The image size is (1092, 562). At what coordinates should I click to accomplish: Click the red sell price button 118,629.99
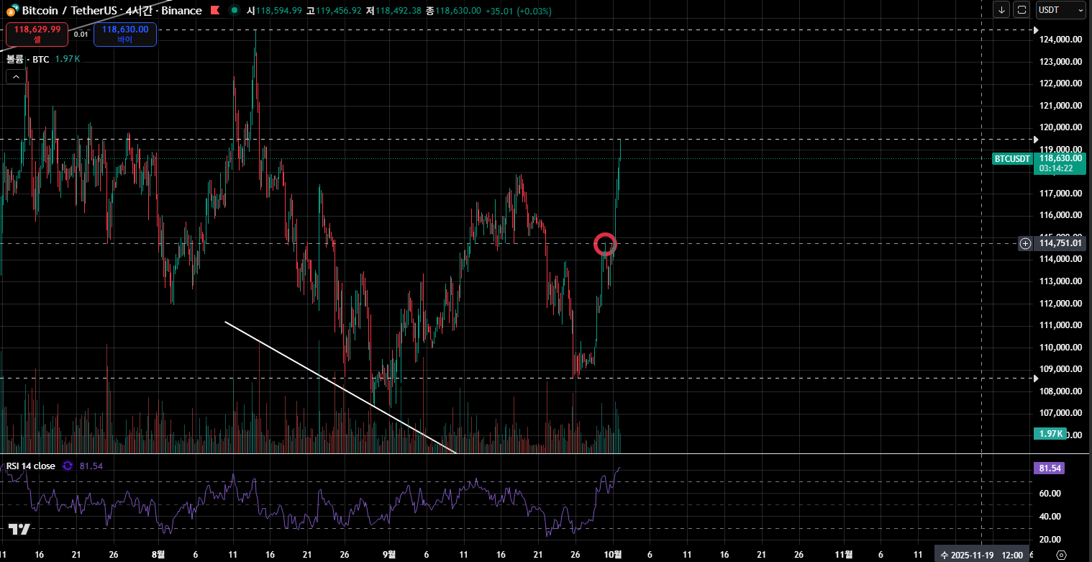(37, 34)
